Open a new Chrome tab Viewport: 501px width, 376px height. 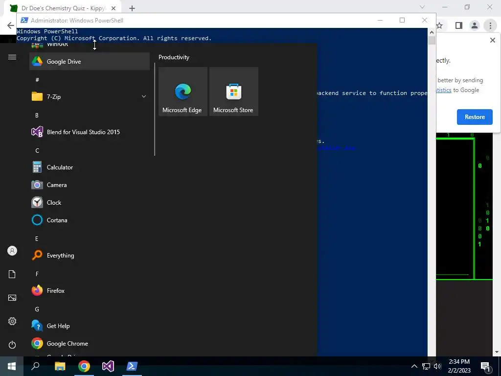132,8
